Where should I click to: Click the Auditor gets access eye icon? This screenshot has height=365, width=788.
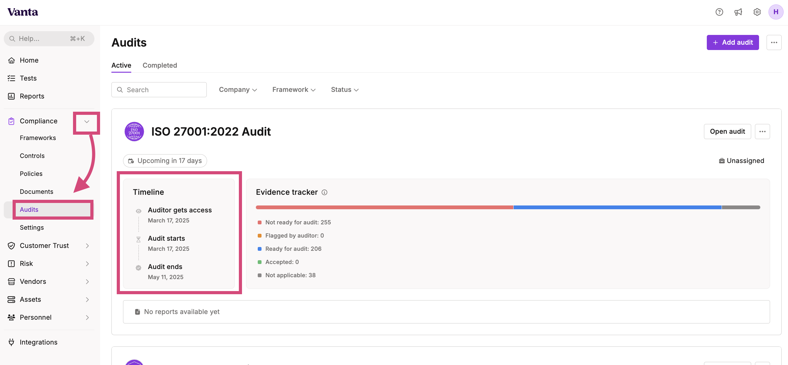(x=138, y=211)
